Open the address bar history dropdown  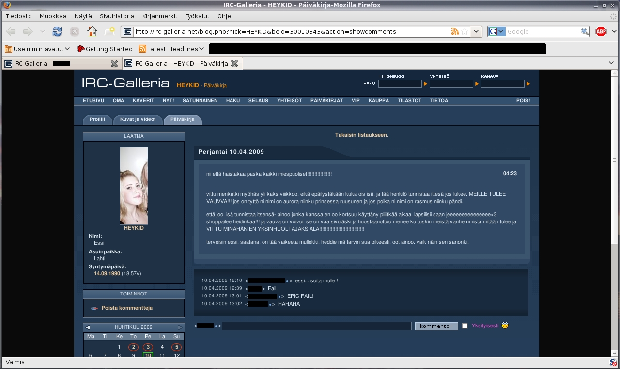click(477, 31)
